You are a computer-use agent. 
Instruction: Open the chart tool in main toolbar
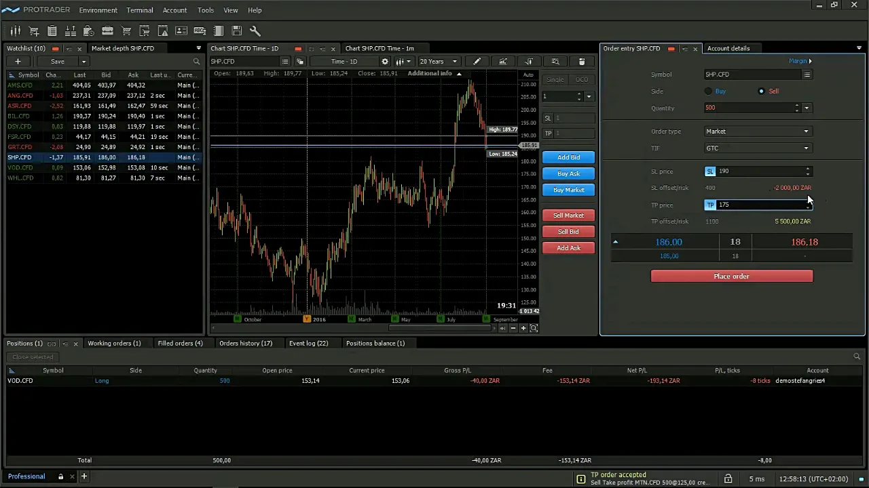[x=15, y=30]
